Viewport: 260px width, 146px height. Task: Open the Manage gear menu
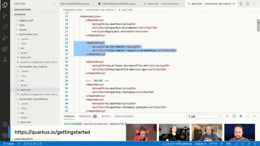pyautogui.click(x=5, y=135)
